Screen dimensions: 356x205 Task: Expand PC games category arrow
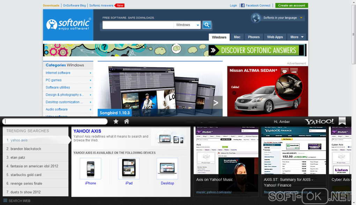point(90,80)
